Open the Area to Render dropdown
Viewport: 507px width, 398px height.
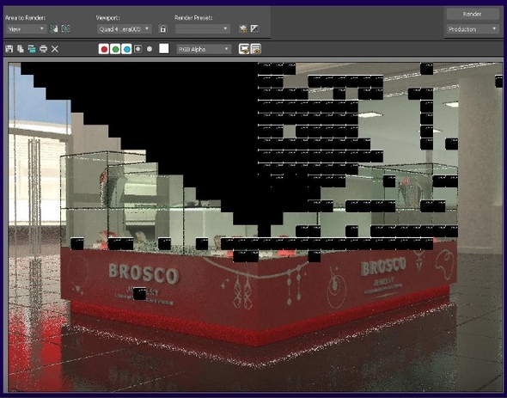click(x=26, y=29)
